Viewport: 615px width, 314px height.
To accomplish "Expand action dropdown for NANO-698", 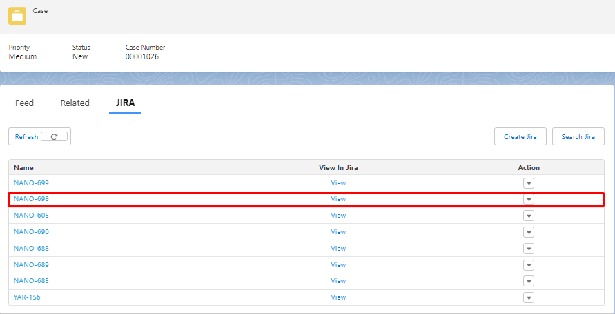I will point(529,199).
